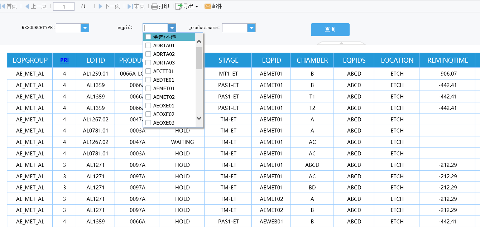
Task: Check the AECTT01 checkbox
Action: click(148, 71)
